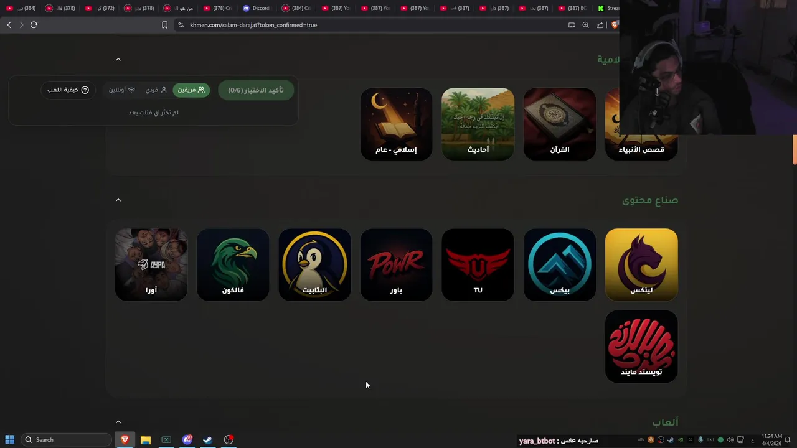Choose the تويستد مايند logo card
Image resolution: width=797 pixels, height=448 pixels.
(x=641, y=347)
